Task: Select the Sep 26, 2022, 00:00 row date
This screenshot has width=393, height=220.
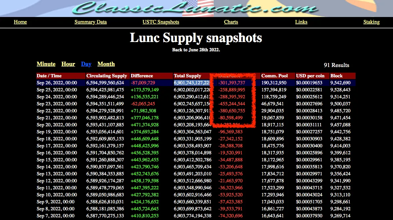Action: 57,83
